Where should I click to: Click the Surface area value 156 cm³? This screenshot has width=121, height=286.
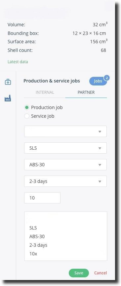[x=99, y=42]
